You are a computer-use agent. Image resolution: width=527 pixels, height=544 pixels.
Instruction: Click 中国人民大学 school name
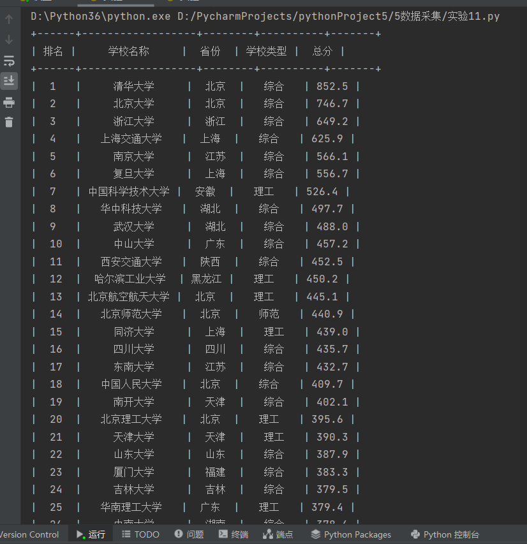pyautogui.click(x=131, y=384)
